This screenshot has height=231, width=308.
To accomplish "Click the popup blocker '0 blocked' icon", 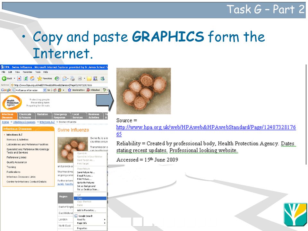I will (89, 90).
